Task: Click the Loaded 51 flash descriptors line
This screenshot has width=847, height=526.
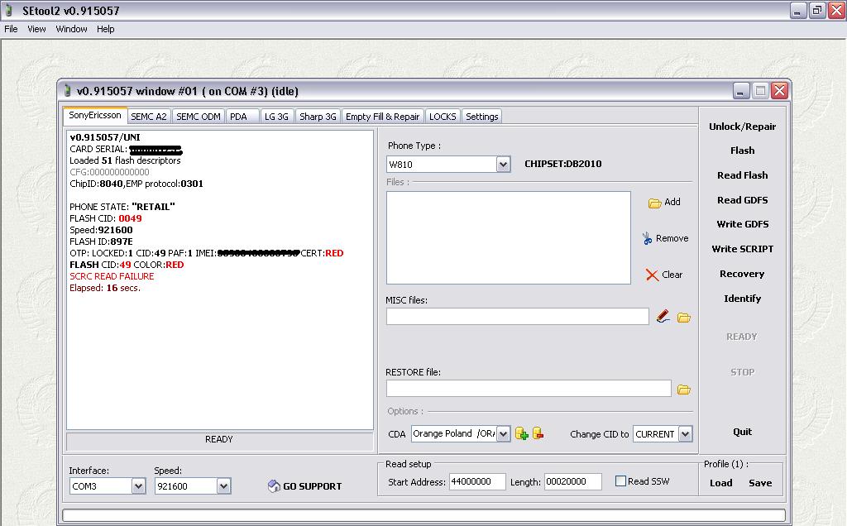Action: [126, 161]
